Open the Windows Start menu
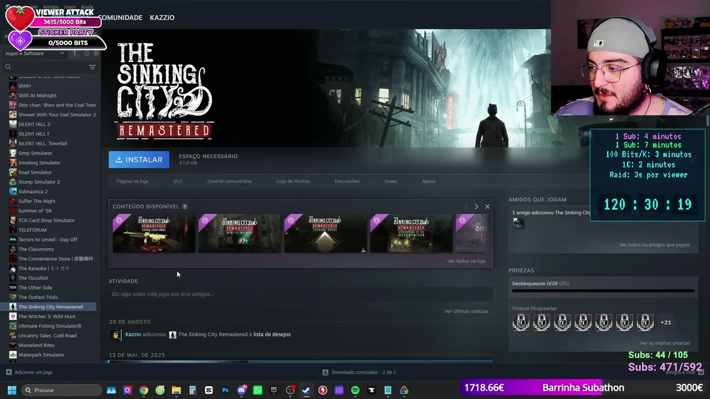Screen dimensions: 710x399 11,390
